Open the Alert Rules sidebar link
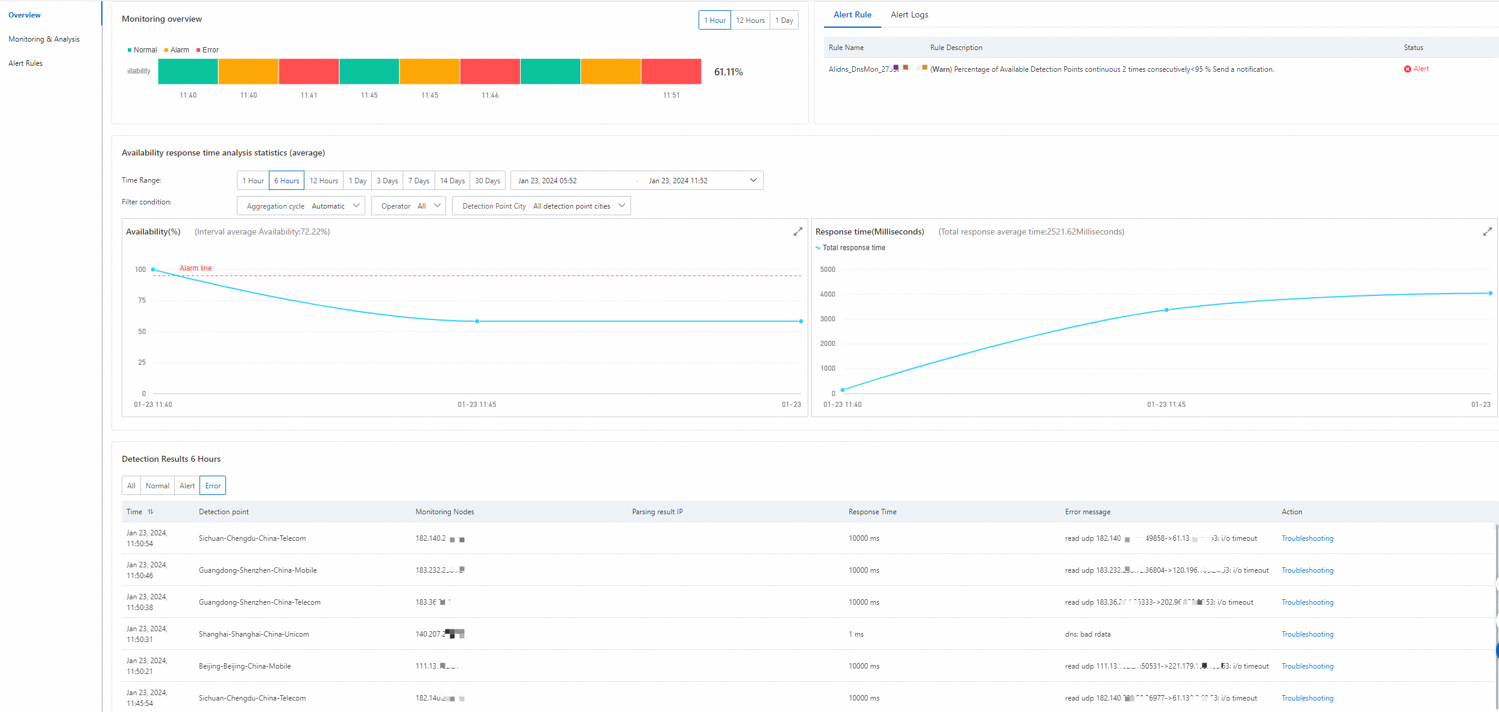This screenshot has width=1499, height=712. pyautogui.click(x=25, y=63)
